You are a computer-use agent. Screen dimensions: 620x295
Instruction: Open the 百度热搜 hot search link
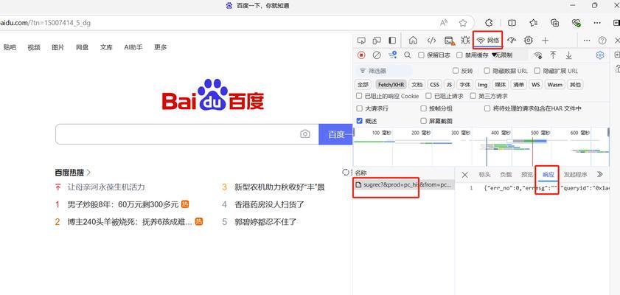click(x=73, y=173)
